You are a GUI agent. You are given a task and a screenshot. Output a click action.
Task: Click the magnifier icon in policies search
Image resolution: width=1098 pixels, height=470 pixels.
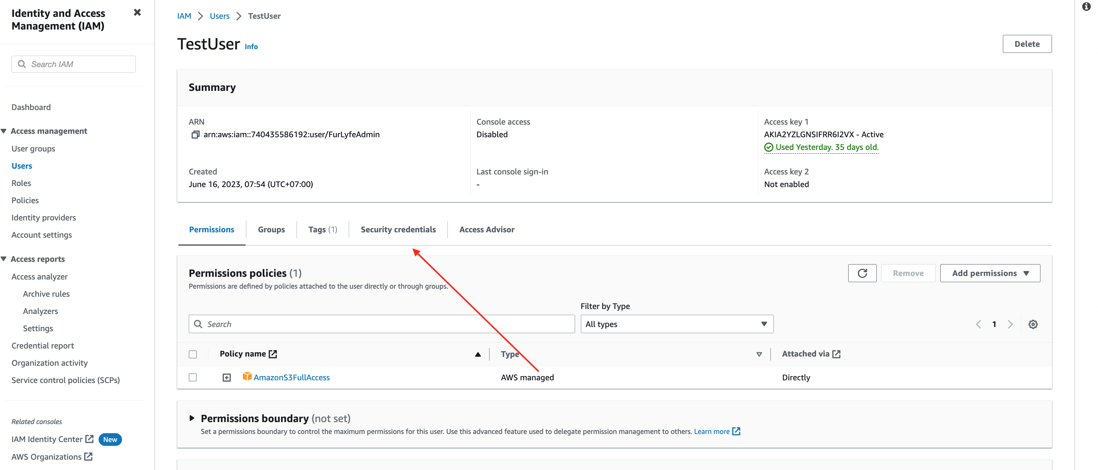tap(198, 324)
